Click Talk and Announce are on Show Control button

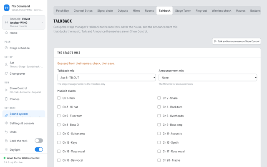237,41
